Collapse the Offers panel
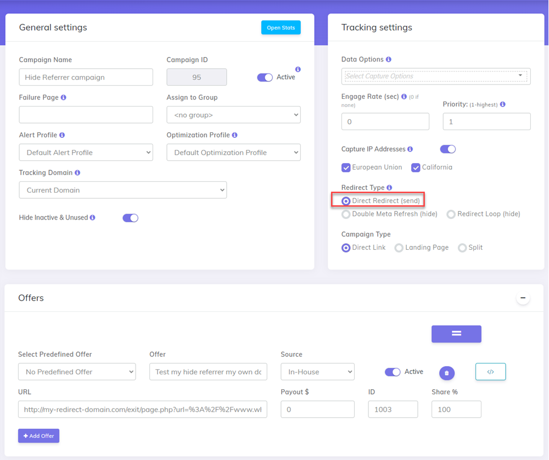The height and width of the screenshot is (460, 549). click(523, 298)
